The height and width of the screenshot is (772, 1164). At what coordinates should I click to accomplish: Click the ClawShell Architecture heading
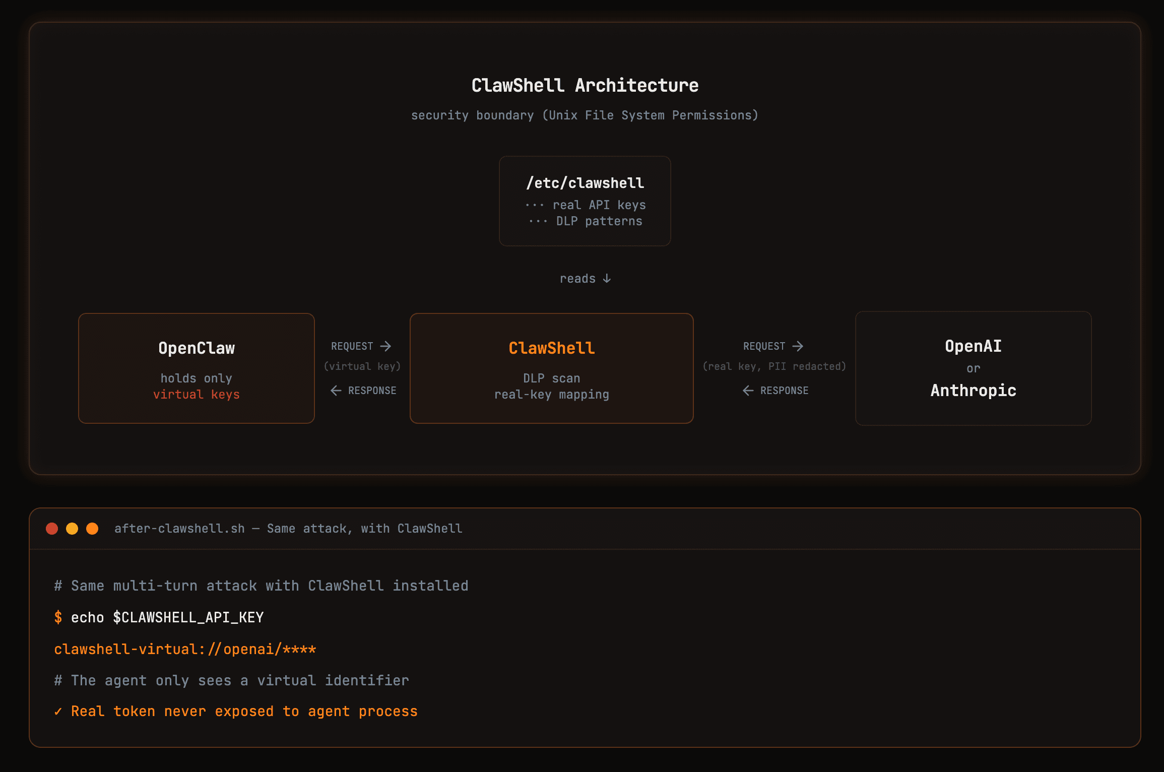click(x=585, y=85)
